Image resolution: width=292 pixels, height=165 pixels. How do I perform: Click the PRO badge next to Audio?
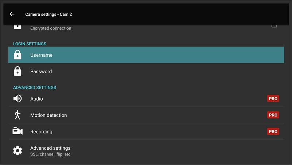(273, 99)
